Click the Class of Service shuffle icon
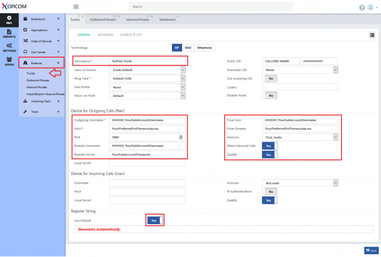Image resolution: width=381 pixels, height=257 pixels. 25,41
